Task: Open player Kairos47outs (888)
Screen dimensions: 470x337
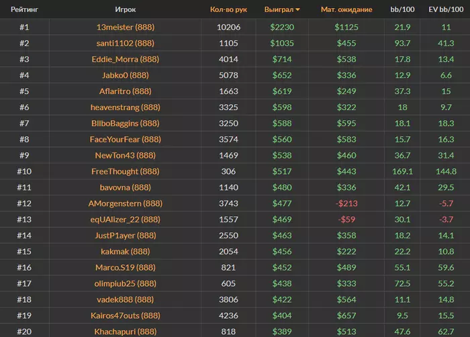Action: tap(126, 316)
